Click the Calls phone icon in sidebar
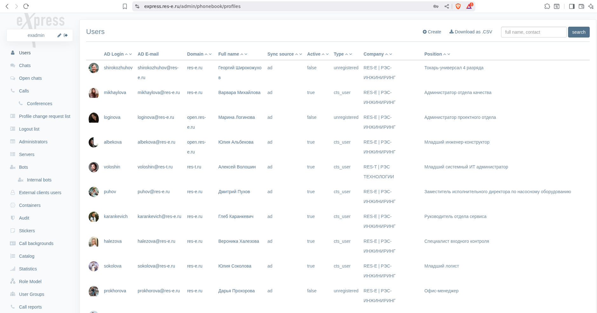Viewport: 597px width, 313px height. click(13, 91)
